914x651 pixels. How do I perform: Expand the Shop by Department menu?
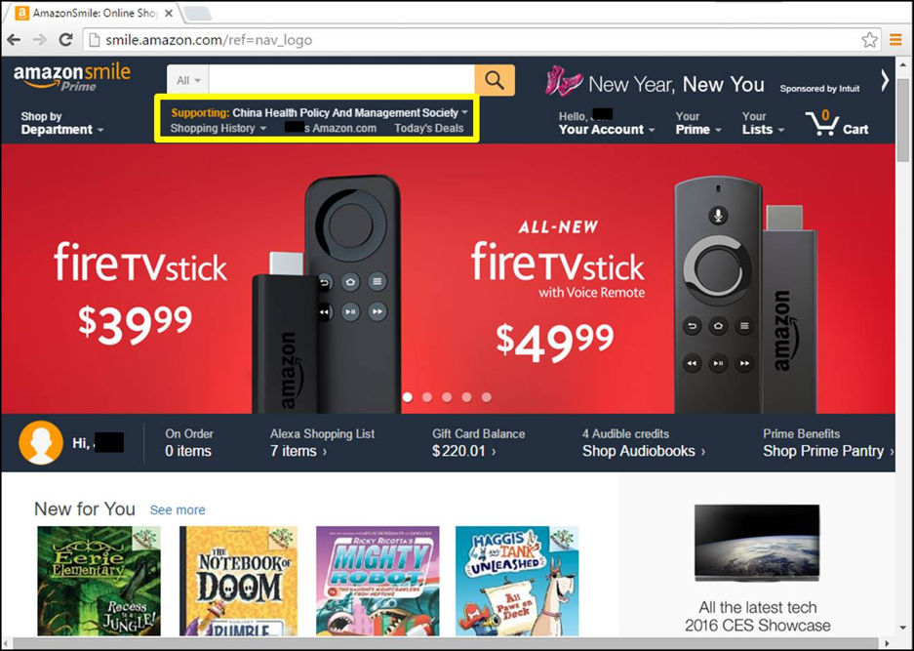(61, 123)
